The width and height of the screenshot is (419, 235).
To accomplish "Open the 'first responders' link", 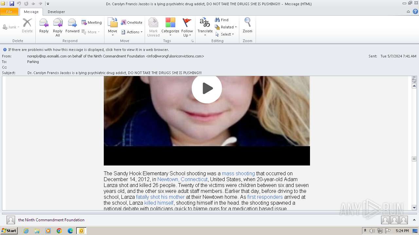I will coord(265,197).
